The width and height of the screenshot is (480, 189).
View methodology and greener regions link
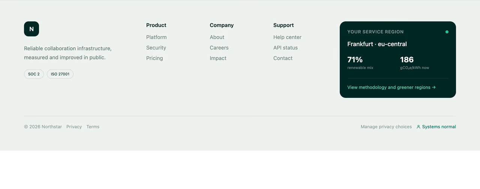(x=391, y=87)
